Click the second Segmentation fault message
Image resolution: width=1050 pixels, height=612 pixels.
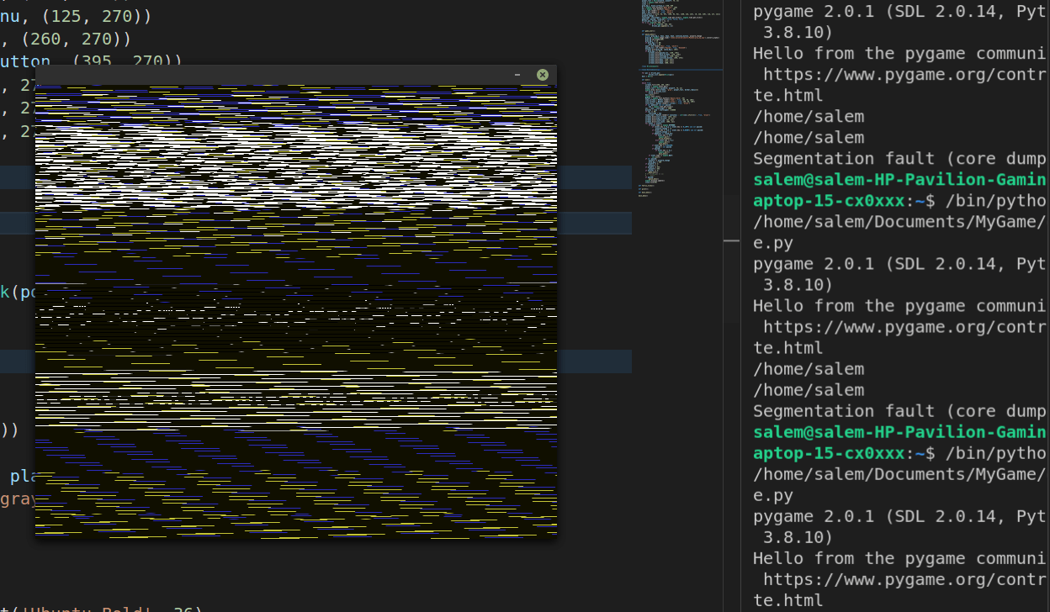pos(899,410)
